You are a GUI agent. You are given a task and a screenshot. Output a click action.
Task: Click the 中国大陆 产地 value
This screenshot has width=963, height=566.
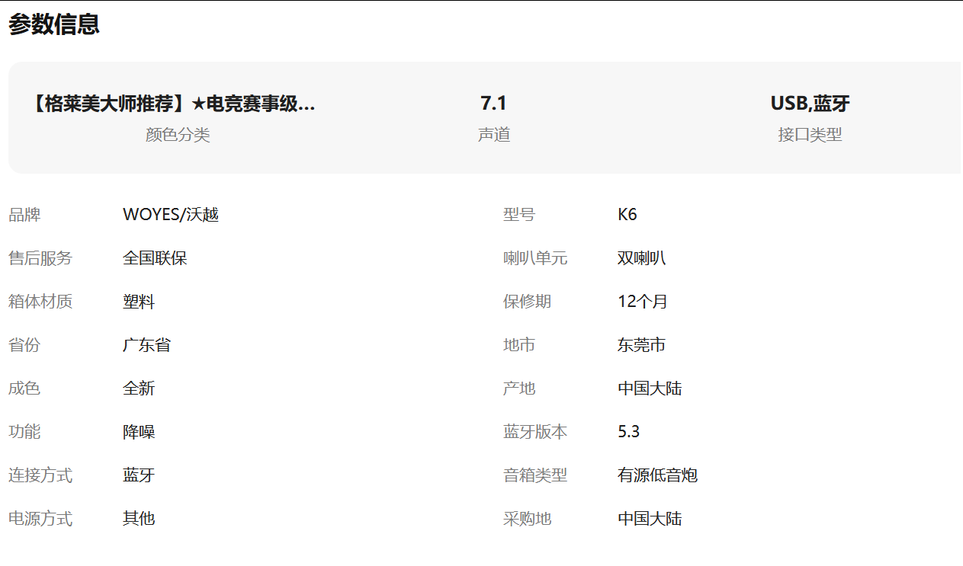[x=650, y=388]
